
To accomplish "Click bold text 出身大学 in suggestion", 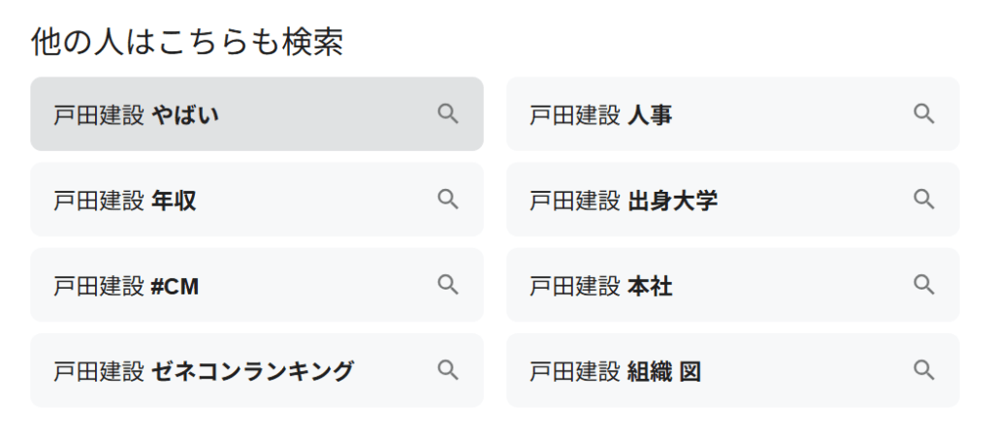I will point(672,201).
